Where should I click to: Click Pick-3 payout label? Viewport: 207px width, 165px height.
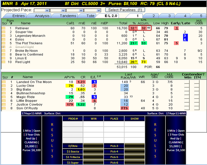click(x=114, y=146)
